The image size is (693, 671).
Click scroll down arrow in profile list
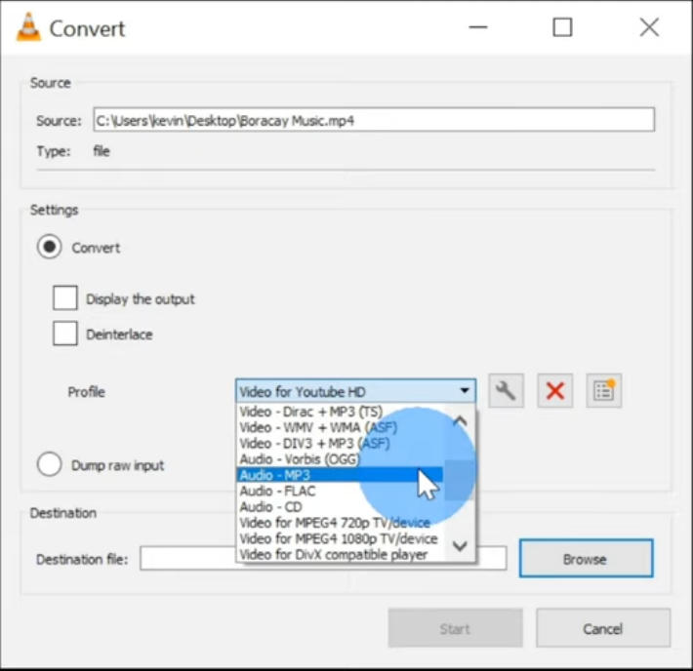tap(460, 546)
